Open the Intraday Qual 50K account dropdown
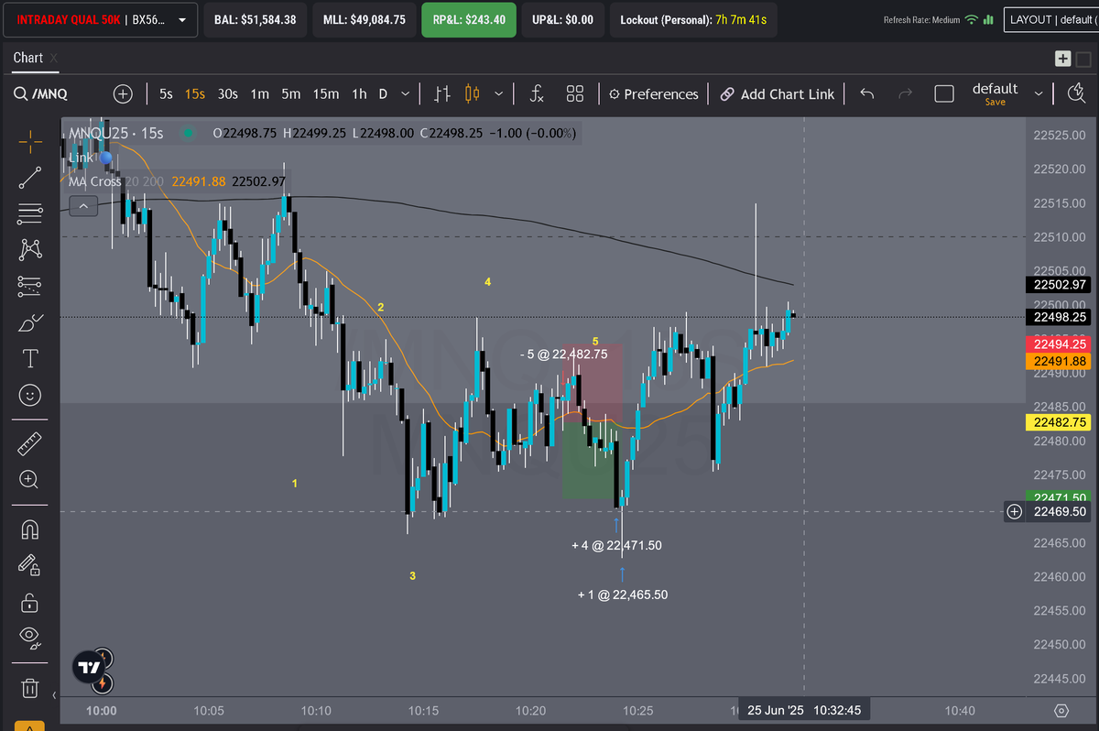This screenshot has height=731, width=1099. tap(100, 19)
